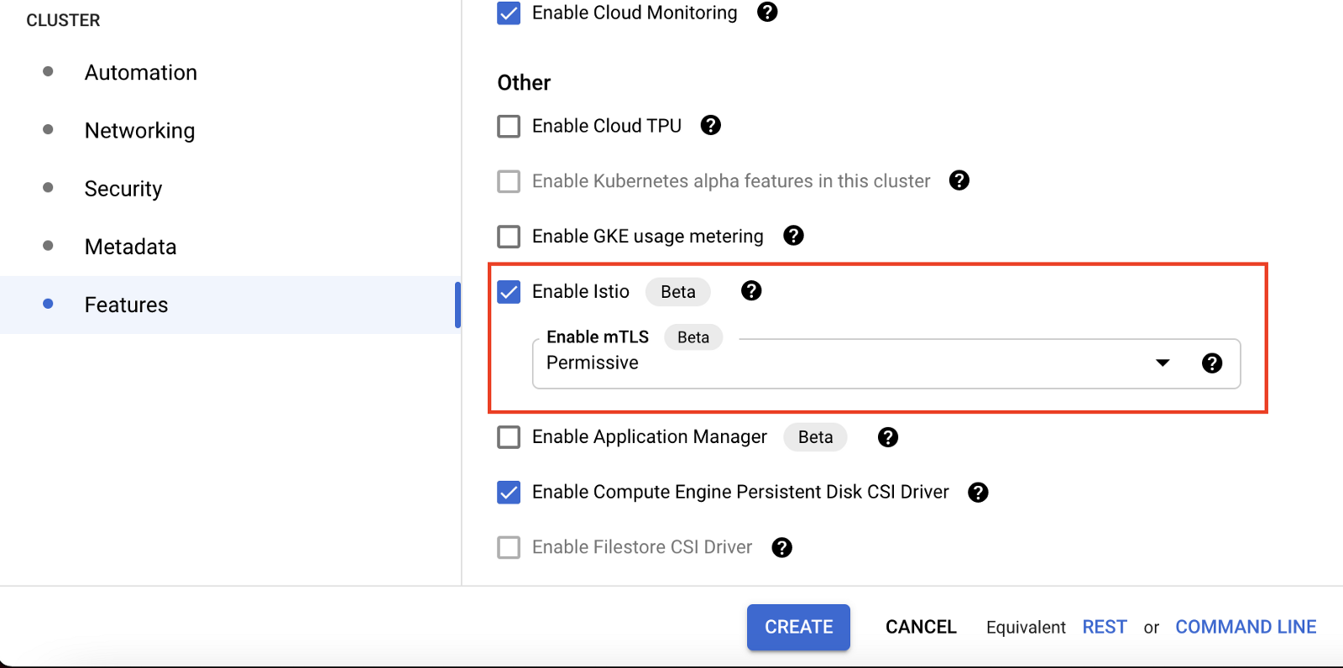The image size is (1343, 668).
Task: Click the Beta badge beside Enable Istio
Action: click(678, 291)
